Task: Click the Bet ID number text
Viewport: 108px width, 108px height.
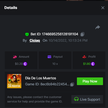Action: pyautogui.click(x=60, y=34)
